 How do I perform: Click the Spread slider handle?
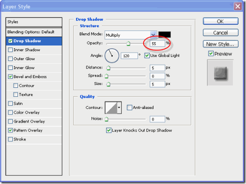pos(107,76)
